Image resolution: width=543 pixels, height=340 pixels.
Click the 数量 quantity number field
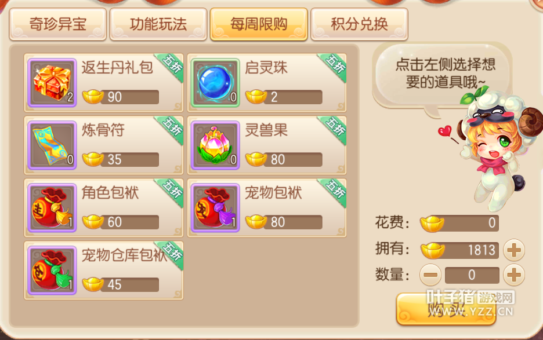(x=472, y=275)
